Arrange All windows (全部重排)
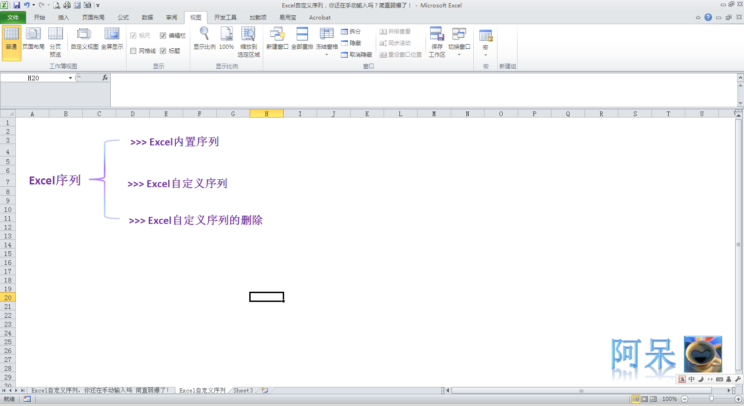Screen dimensions: 744x406 coord(302,39)
